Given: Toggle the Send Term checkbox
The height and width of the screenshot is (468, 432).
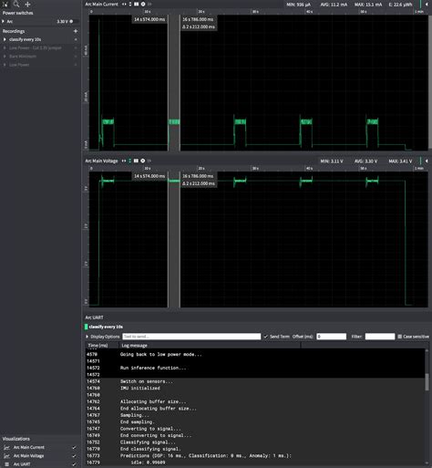Looking at the screenshot, I should pyautogui.click(x=266, y=337).
